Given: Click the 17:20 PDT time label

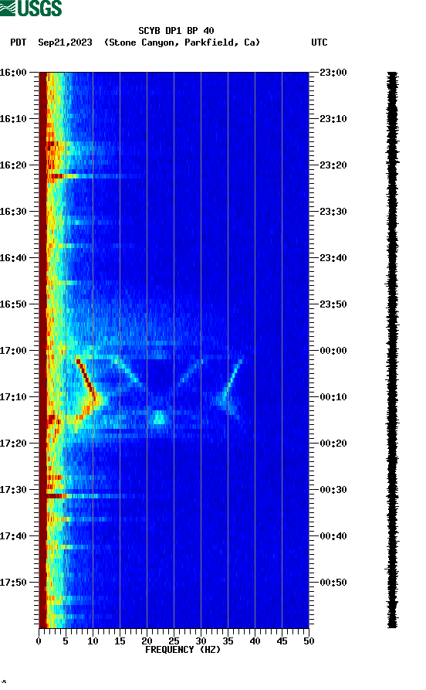Looking at the screenshot, I should [13, 444].
